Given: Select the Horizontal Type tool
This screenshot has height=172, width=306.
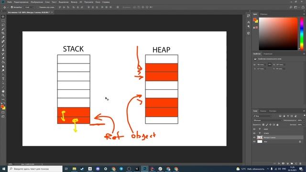Looking at the screenshot, I should coord(3,79).
